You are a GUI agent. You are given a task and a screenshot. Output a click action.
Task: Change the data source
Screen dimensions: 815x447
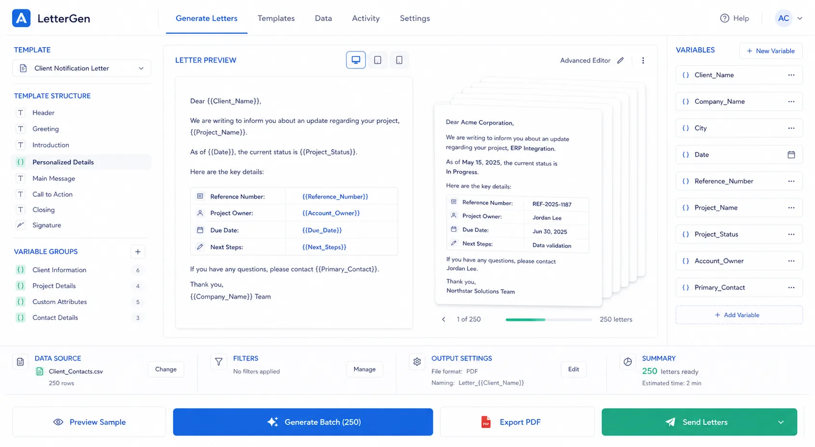(166, 370)
